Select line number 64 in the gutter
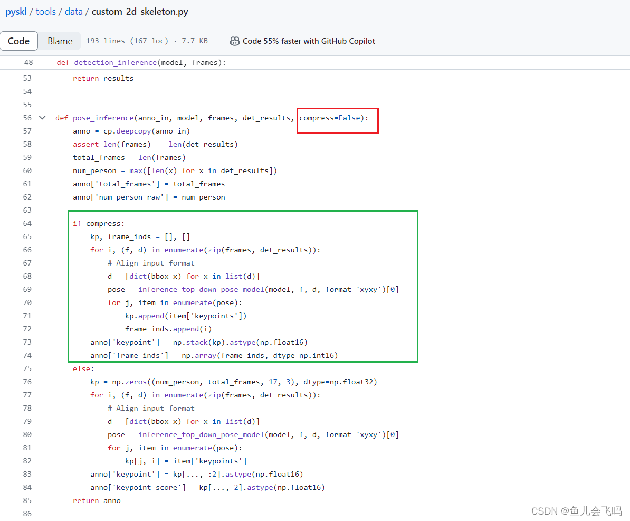630x521 pixels. point(27,223)
